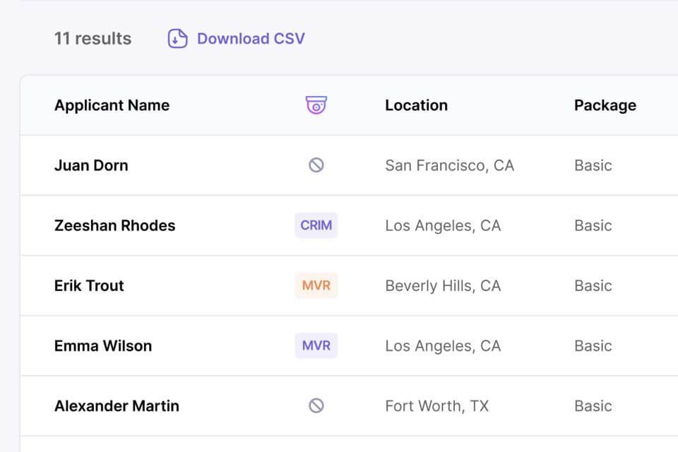
Task: Click the purple MVR badge for Emma Wilson
Action: click(x=316, y=345)
